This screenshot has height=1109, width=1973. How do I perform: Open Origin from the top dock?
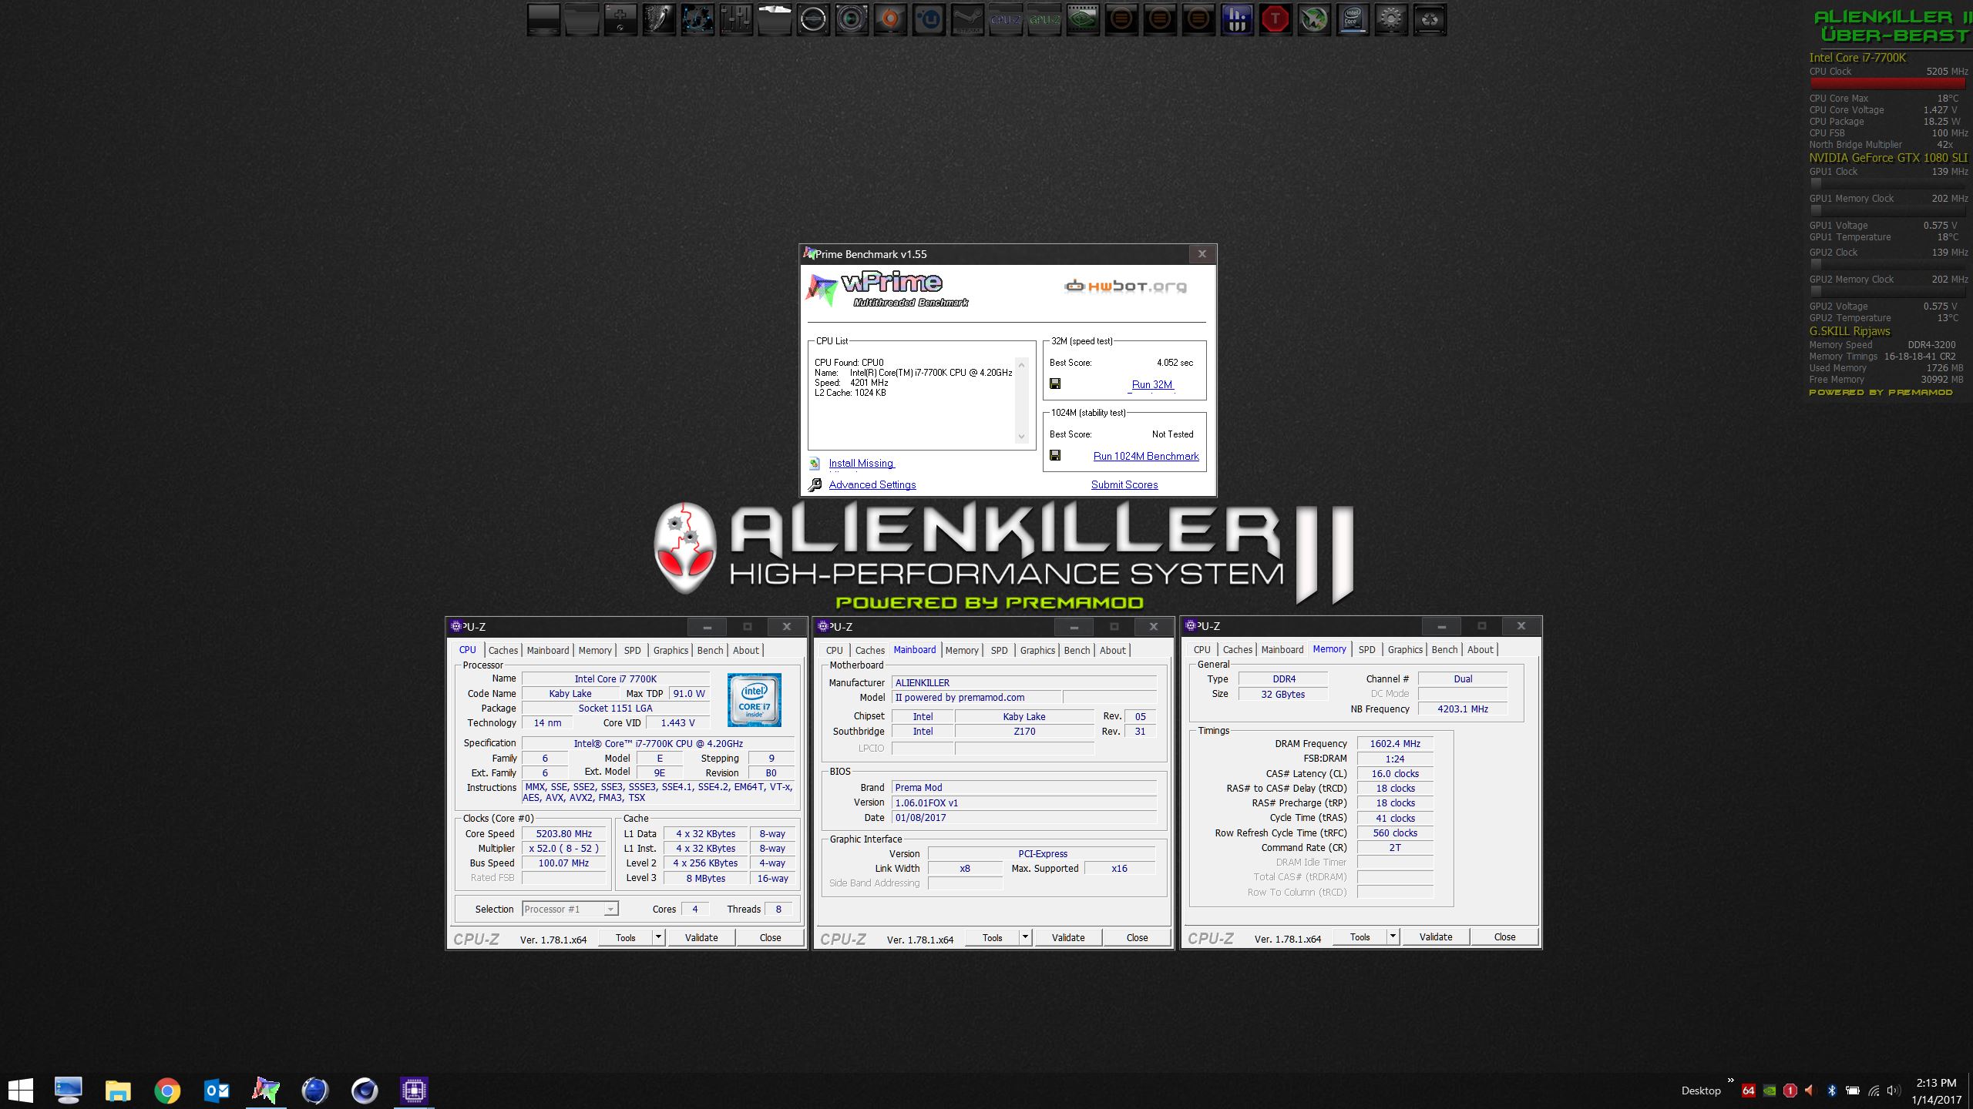890,20
